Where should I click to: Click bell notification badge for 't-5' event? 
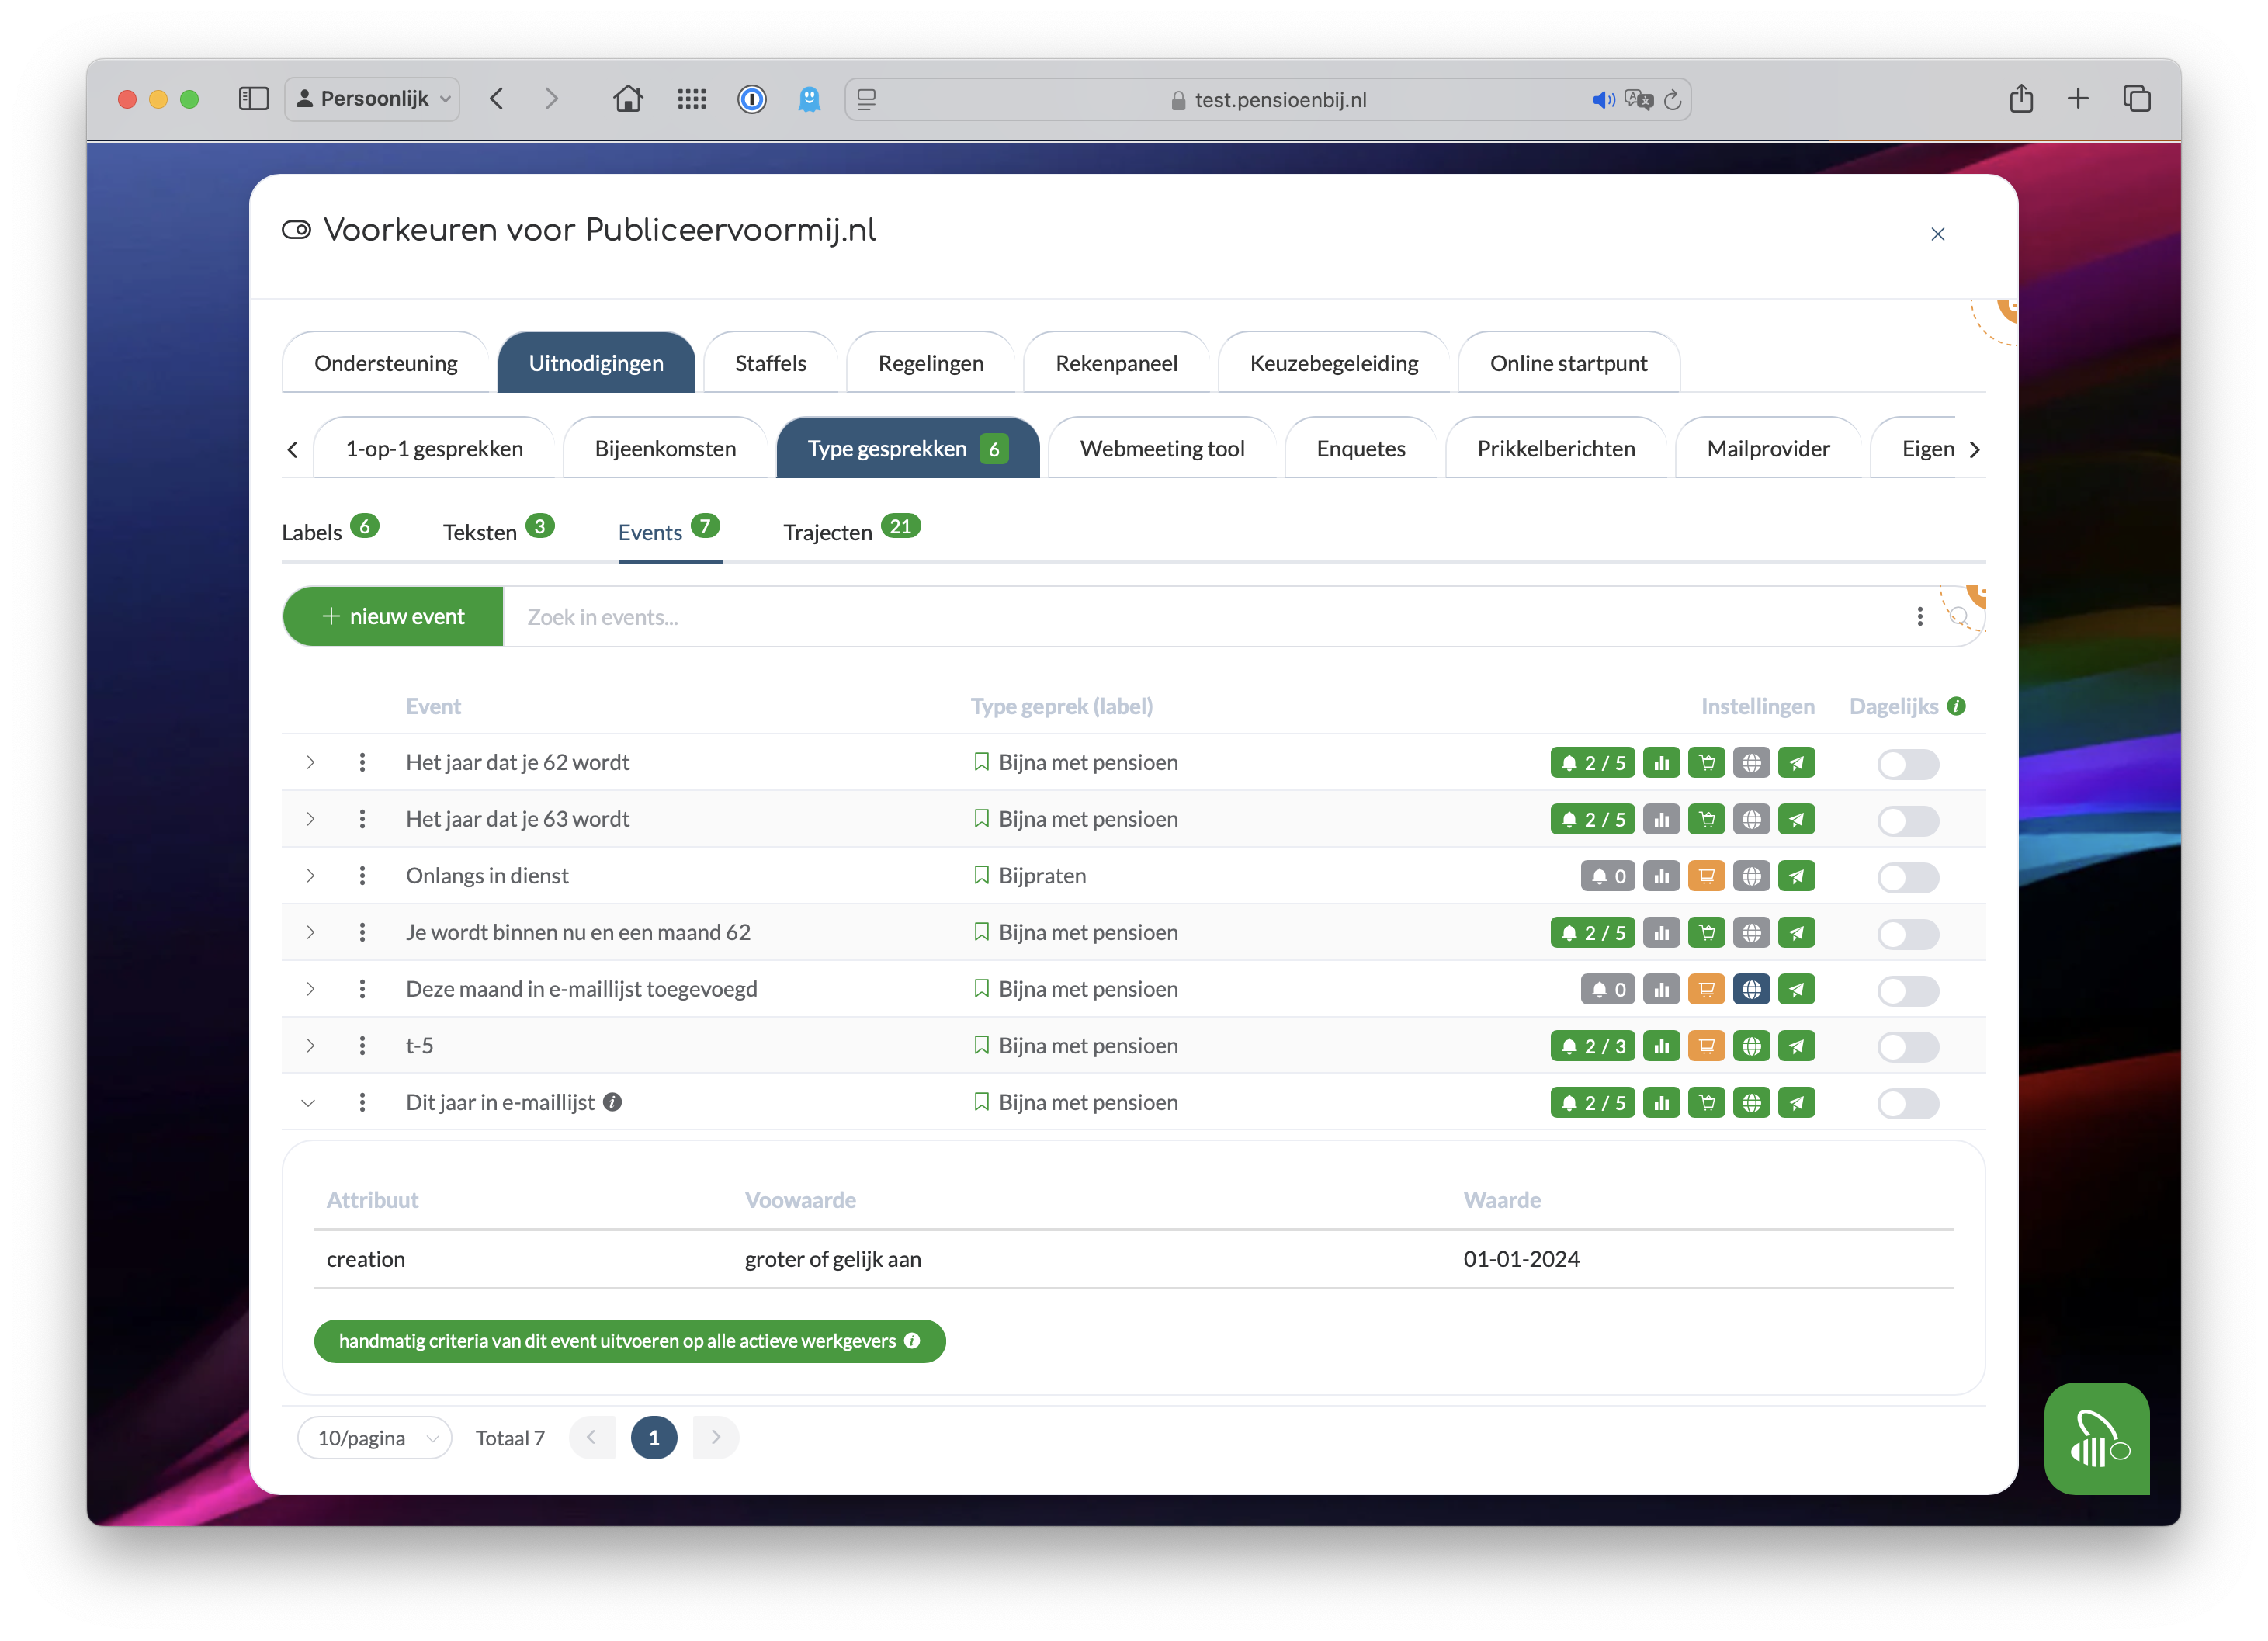pyautogui.click(x=1593, y=1046)
